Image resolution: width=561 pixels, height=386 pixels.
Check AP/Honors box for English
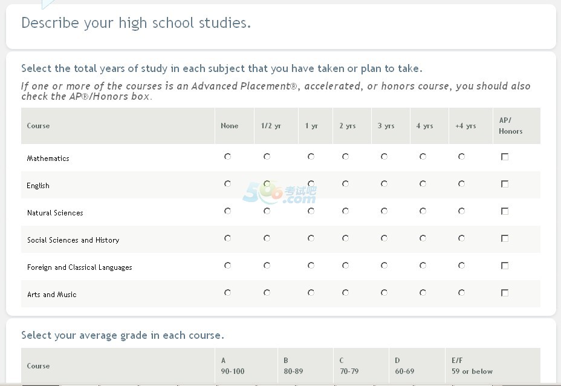[x=505, y=184]
